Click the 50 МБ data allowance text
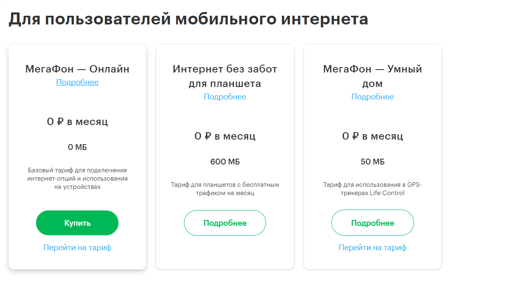The image size is (525, 297). coord(372,162)
